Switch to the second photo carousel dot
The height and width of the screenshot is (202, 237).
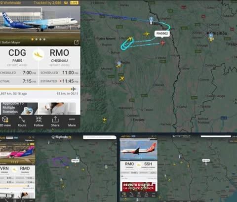[37, 40]
